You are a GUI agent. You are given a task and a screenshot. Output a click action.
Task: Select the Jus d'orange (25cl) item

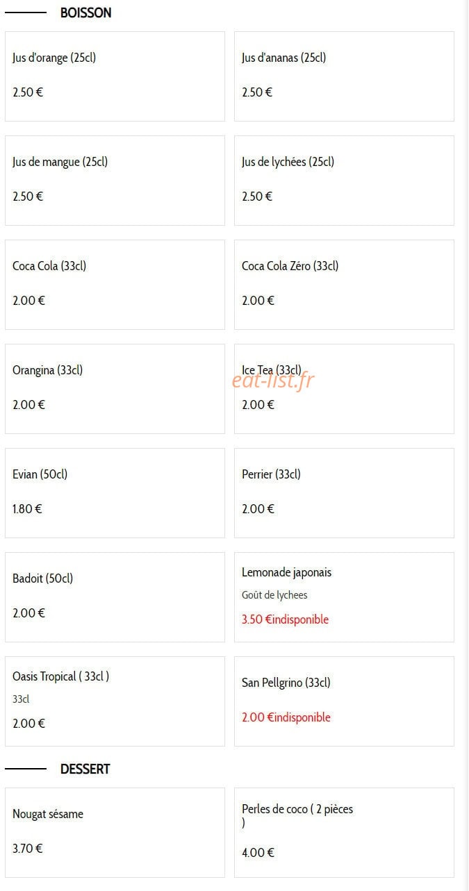[115, 76]
